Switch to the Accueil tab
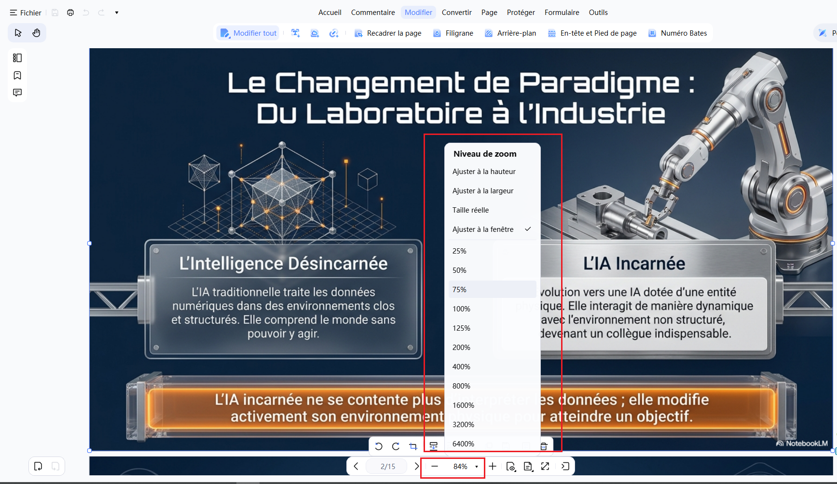Screen dimensions: 837x484 (330, 13)
